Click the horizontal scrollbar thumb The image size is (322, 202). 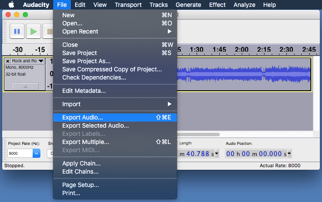[x=198, y=135]
